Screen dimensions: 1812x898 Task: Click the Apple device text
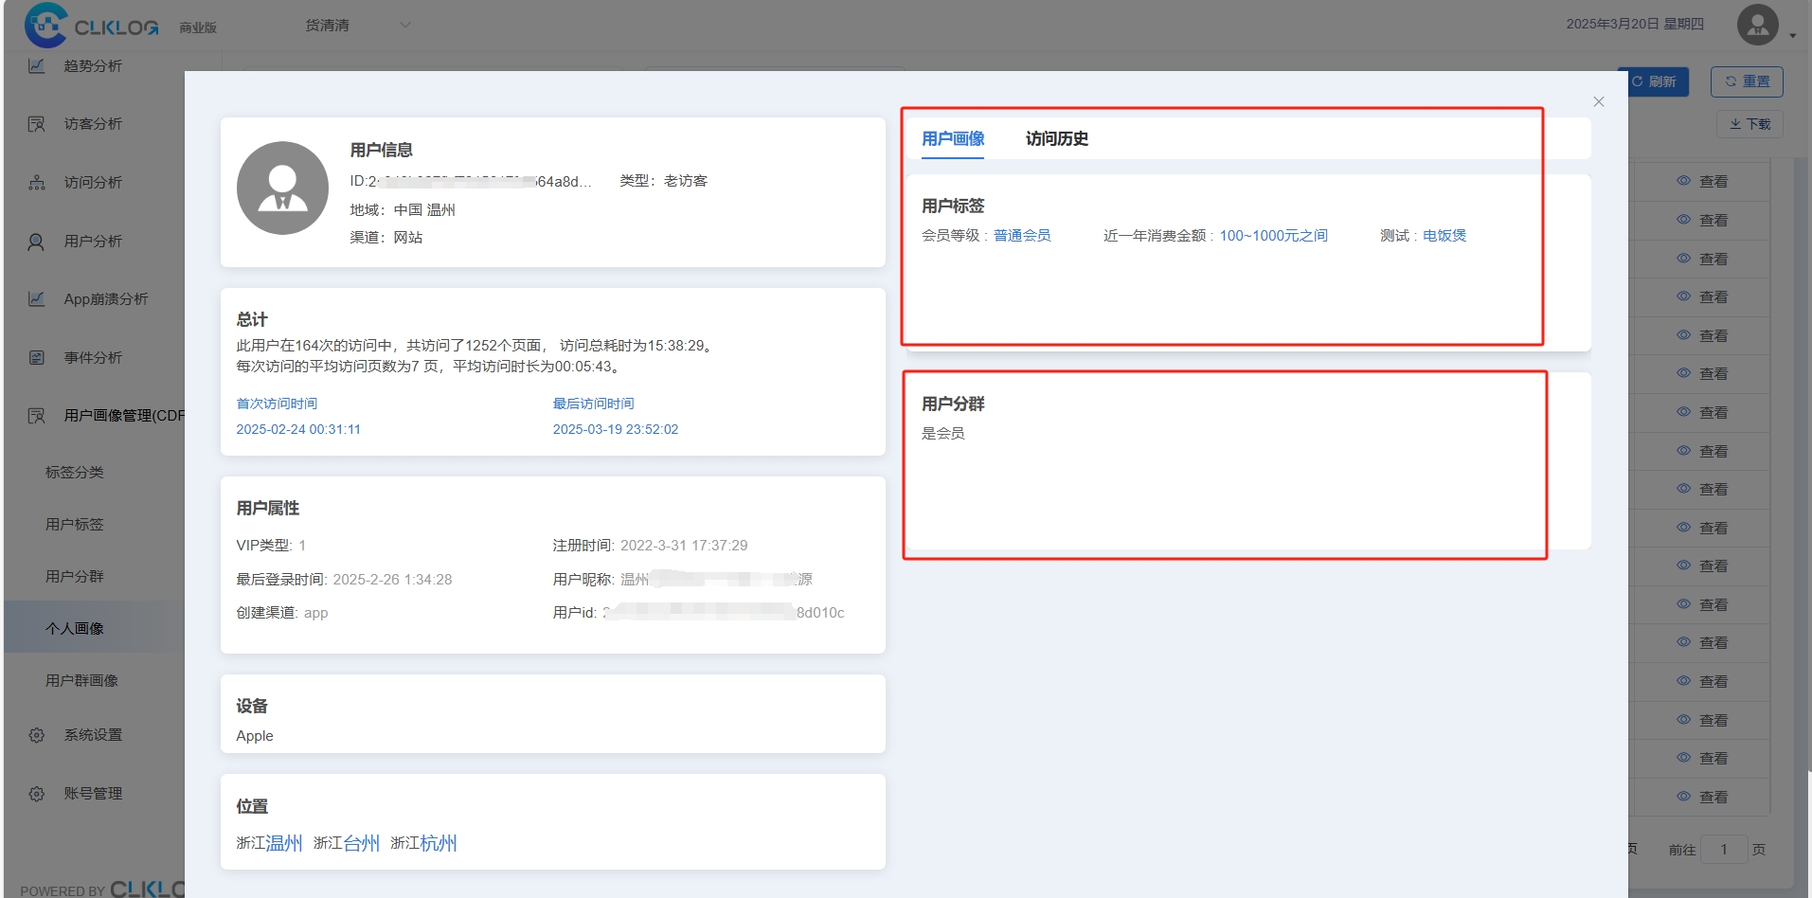click(255, 736)
